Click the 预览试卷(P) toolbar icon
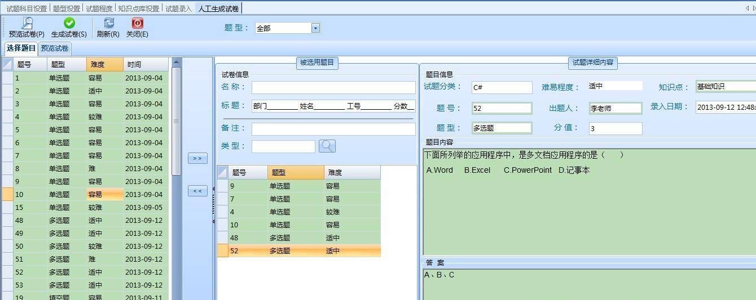Image resolution: width=756 pixels, height=300 pixels. [27, 23]
